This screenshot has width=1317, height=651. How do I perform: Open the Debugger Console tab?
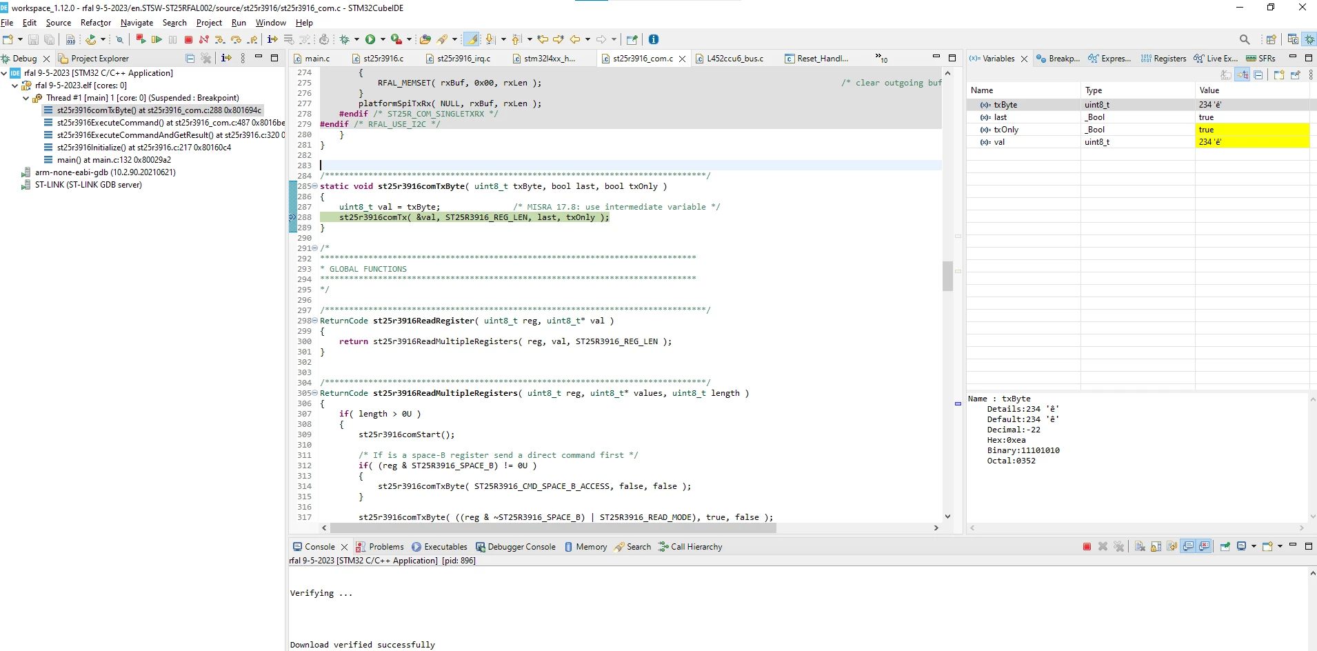[515, 547]
